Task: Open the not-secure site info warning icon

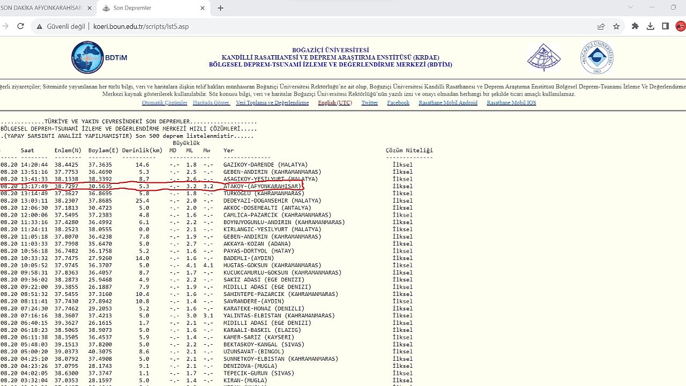Action: tap(39, 26)
